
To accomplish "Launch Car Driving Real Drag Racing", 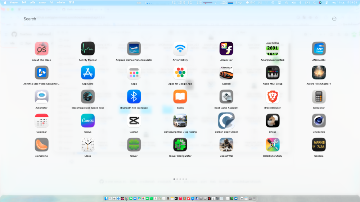I will click(180, 121).
